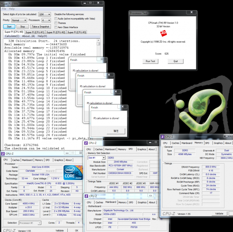The height and width of the screenshot is (232, 233).
Task: Click Run Test in Processor Test
Action: pos(150,61)
